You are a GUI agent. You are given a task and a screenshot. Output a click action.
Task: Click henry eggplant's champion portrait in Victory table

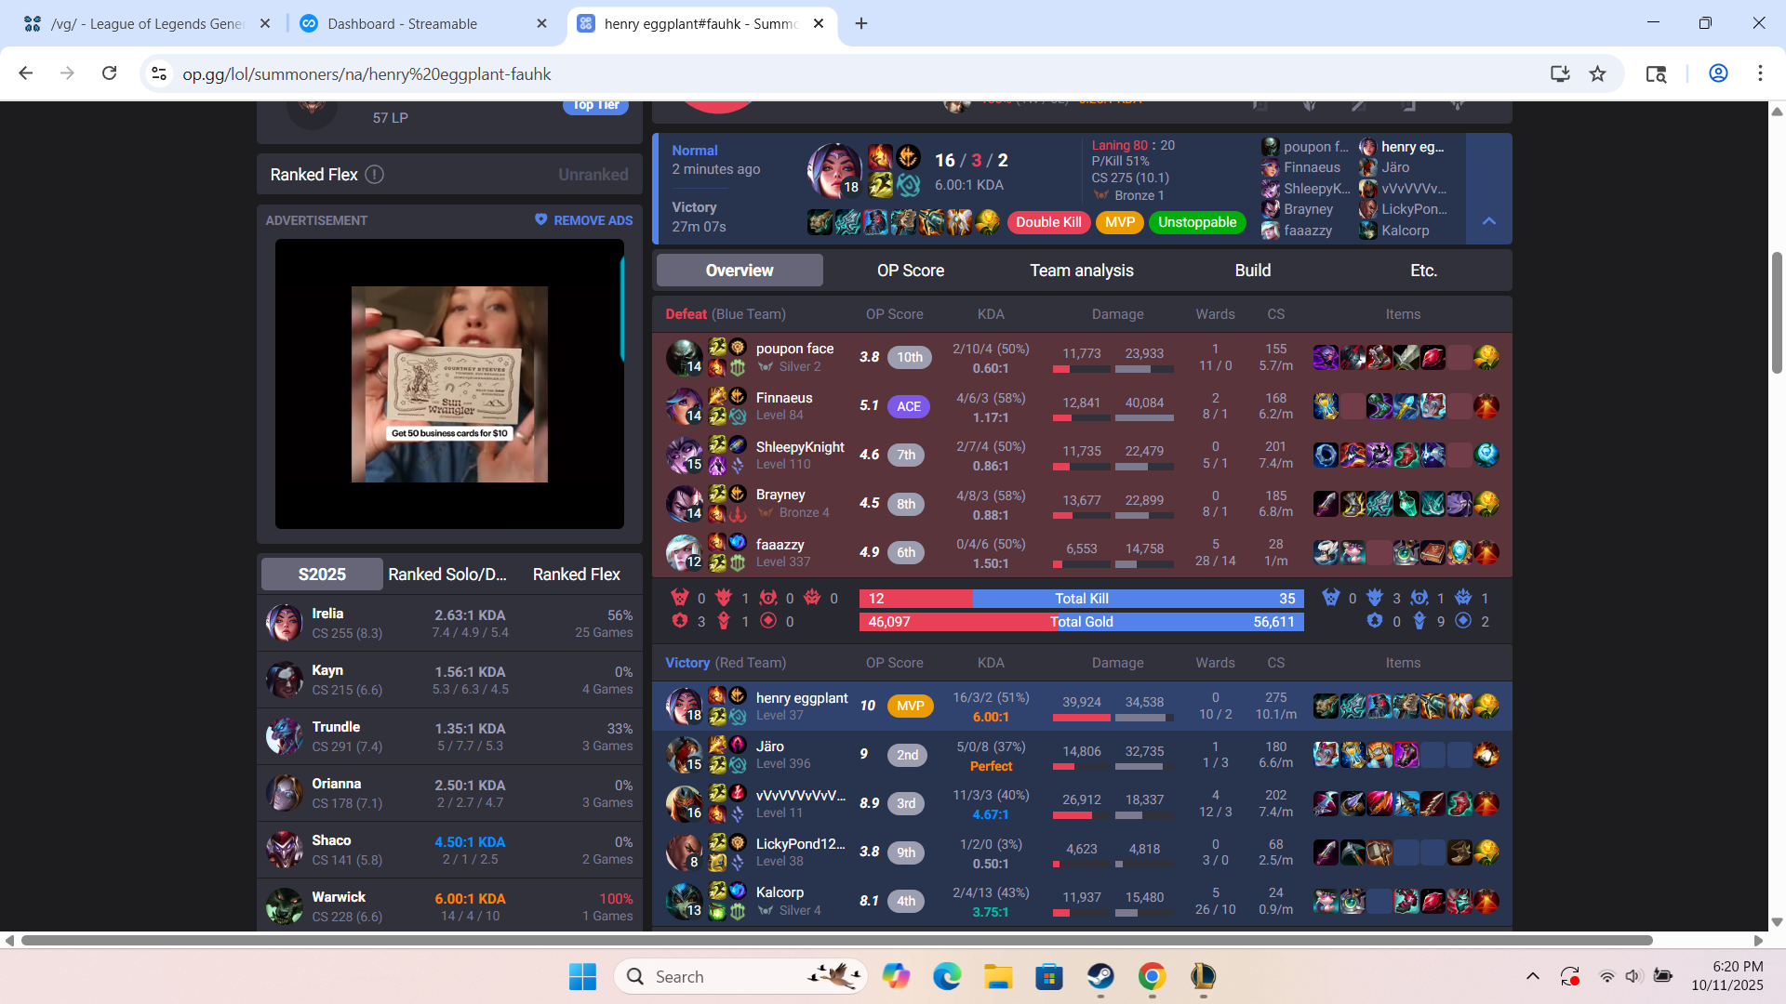click(684, 707)
